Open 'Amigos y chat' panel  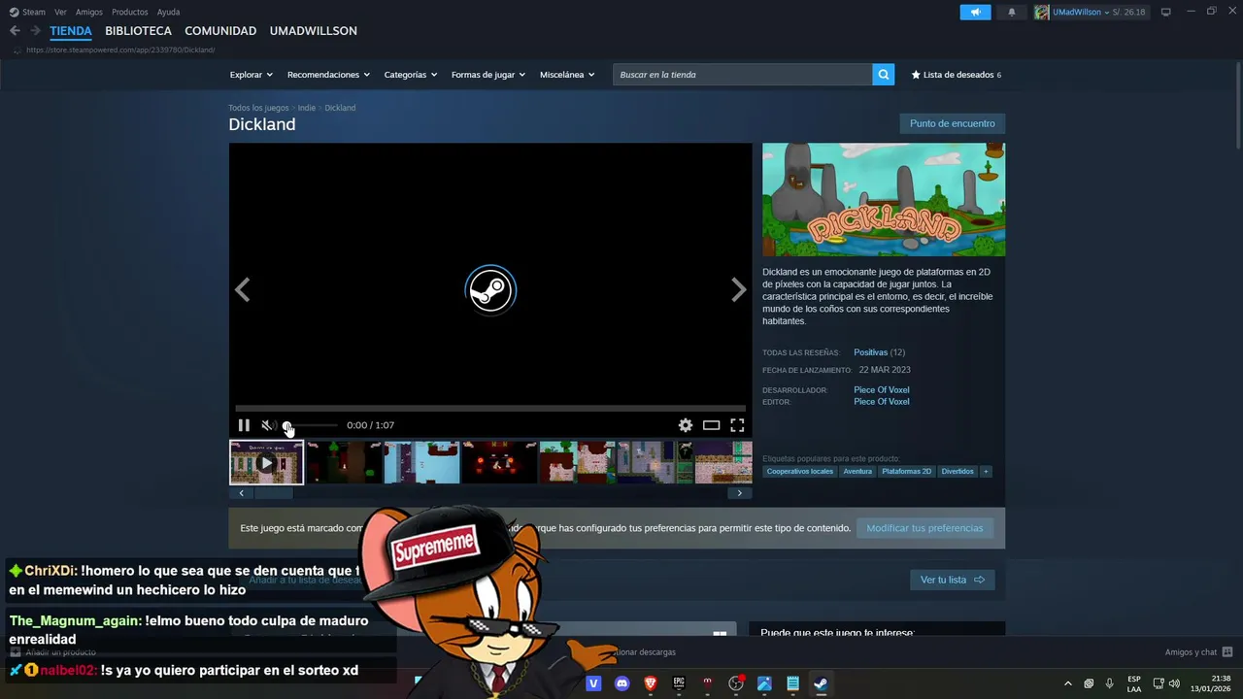1198,652
